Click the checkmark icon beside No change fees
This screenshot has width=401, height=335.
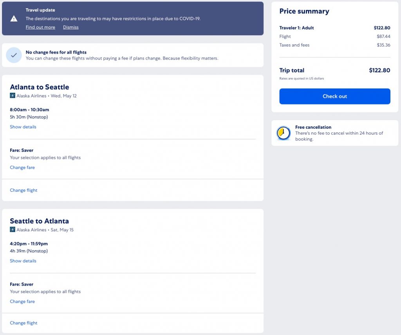click(14, 55)
